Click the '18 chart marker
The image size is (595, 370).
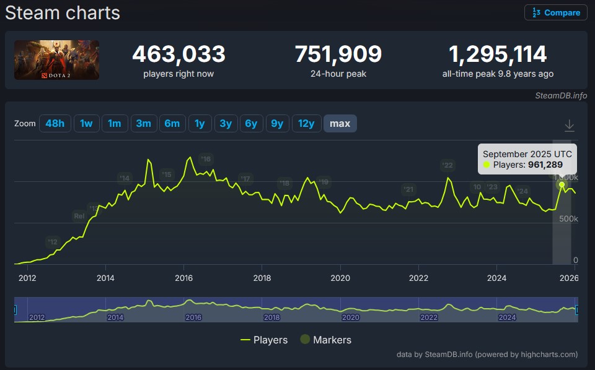pyautogui.click(x=284, y=183)
